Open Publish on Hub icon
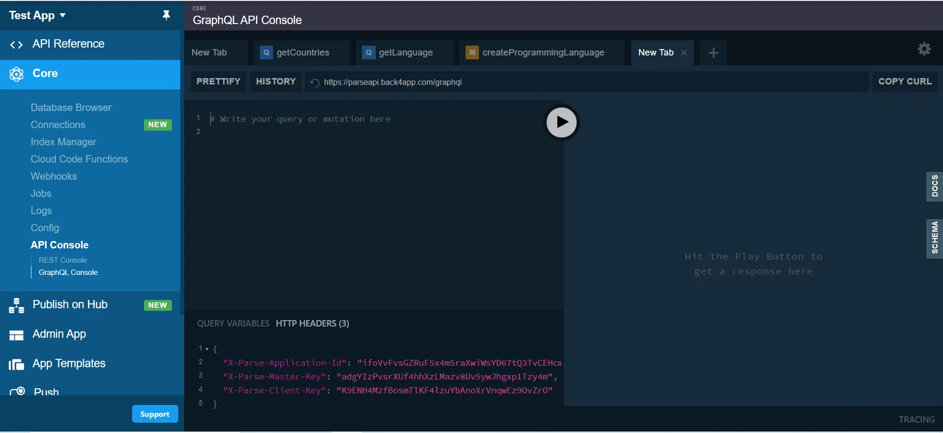 [16, 305]
